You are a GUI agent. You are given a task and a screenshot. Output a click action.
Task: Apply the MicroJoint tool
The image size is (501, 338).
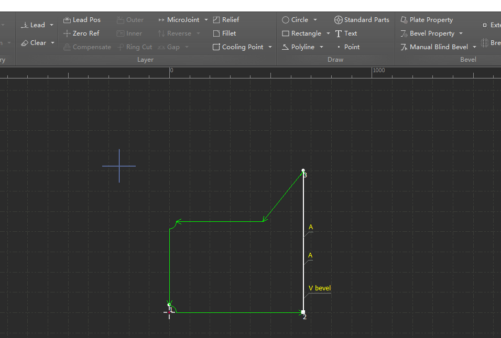[x=179, y=20]
